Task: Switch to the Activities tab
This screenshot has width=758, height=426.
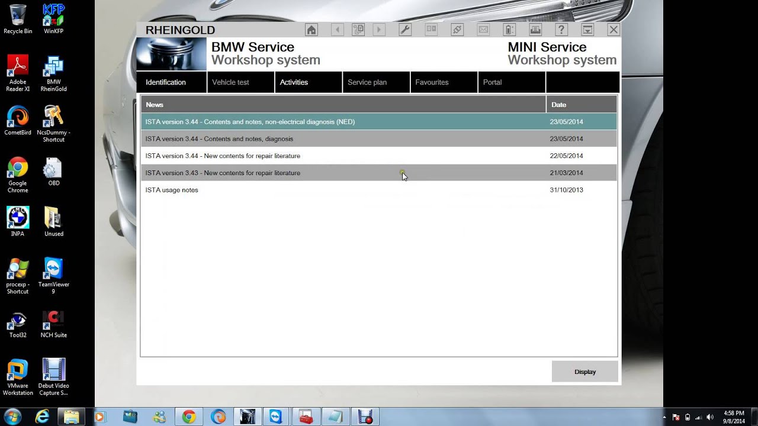Action: click(x=309, y=82)
